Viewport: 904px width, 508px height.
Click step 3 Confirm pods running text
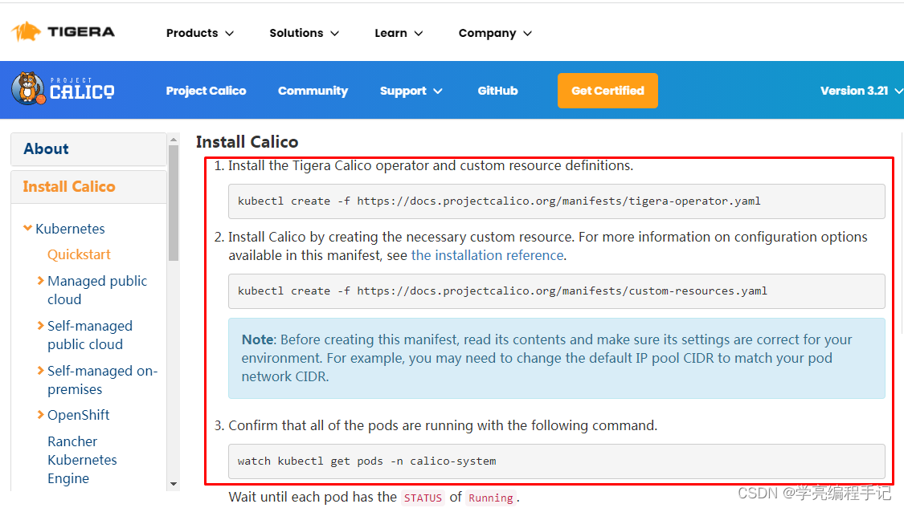(442, 425)
